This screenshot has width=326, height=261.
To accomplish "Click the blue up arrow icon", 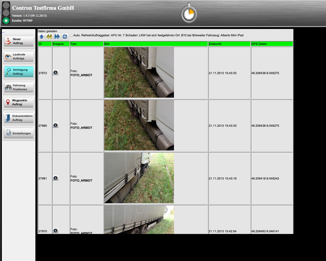I will pos(42,37).
